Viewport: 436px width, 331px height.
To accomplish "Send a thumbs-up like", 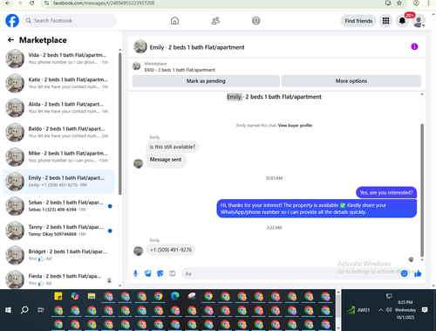I will coord(418,273).
